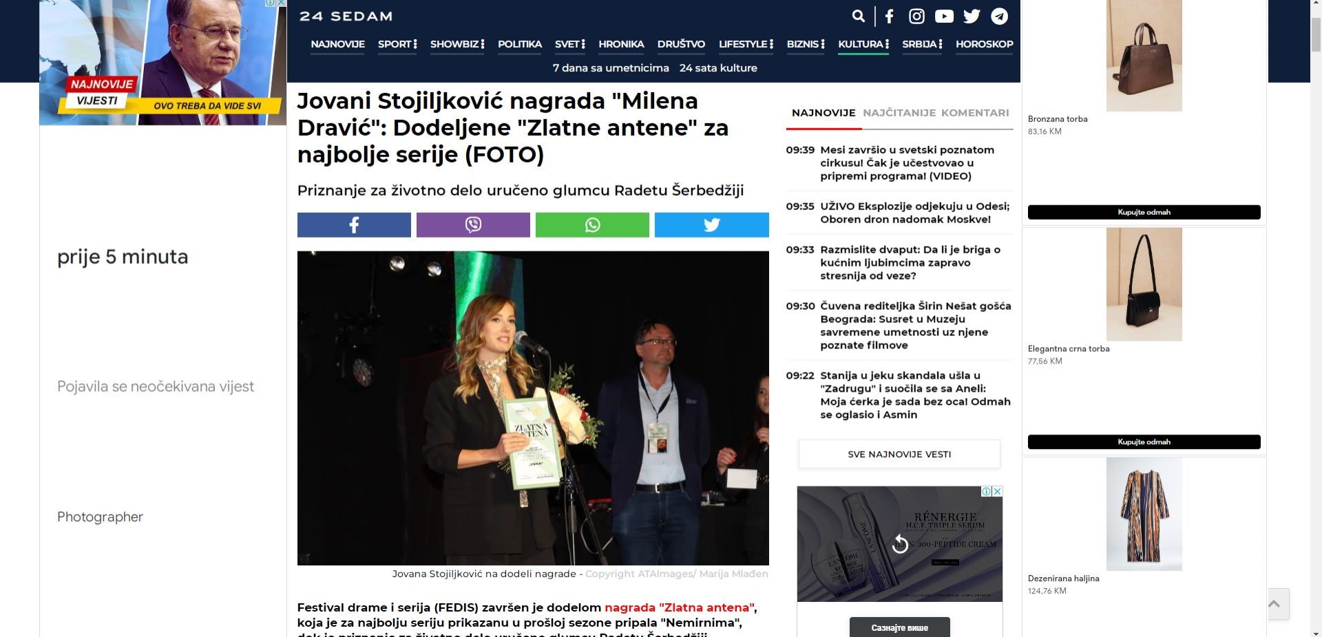Click Kupujte odmah under Elegantna crna torba
This screenshot has width=1322, height=637.
1144,442
